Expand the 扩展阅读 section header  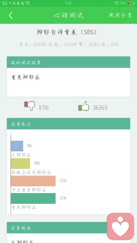coord(57,228)
